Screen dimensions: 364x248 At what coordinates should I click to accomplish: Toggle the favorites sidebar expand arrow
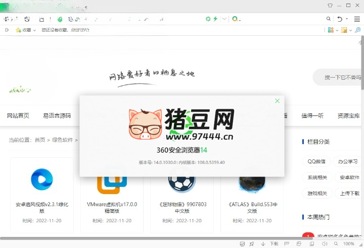(x=7, y=30)
